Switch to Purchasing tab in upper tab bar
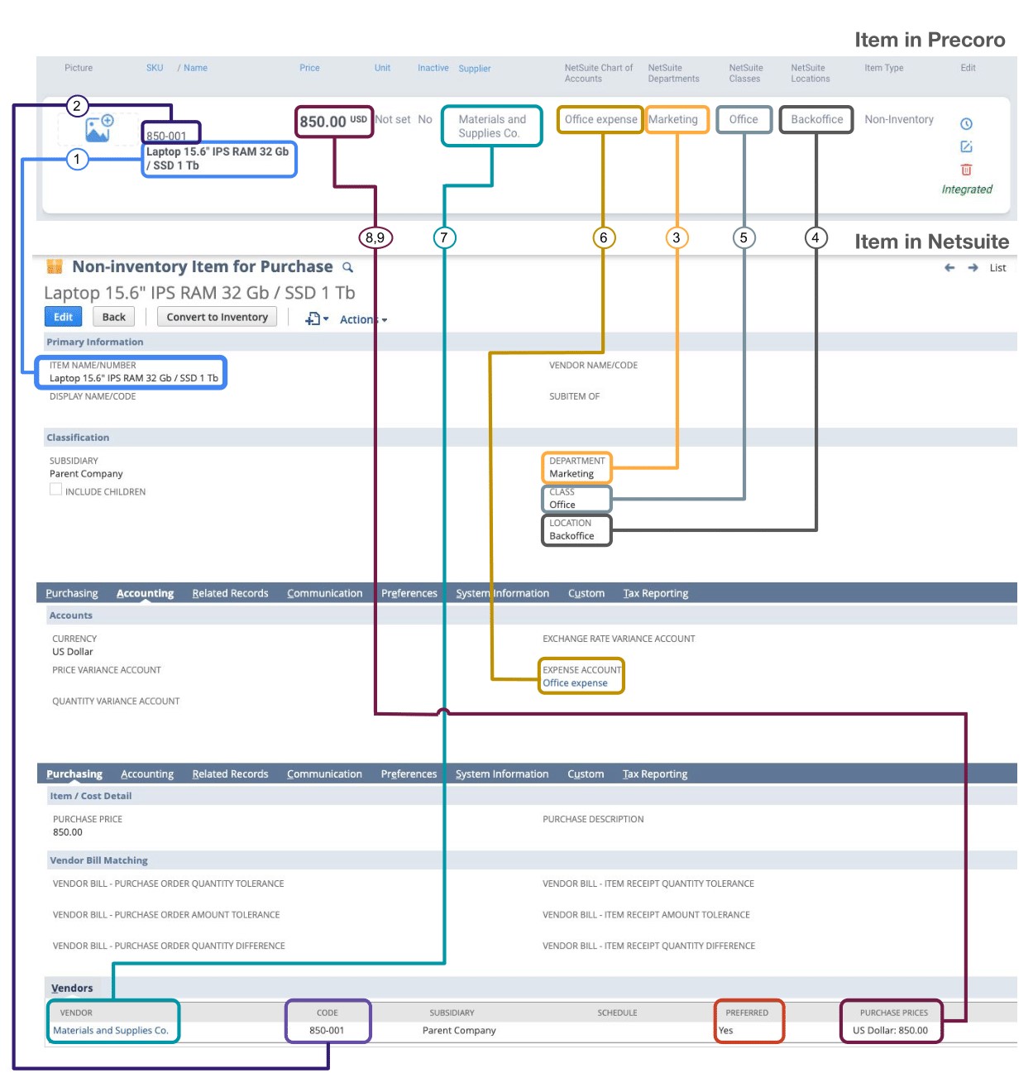The height and width of the screenshot is (1092, 1033). tap(72, 593)
